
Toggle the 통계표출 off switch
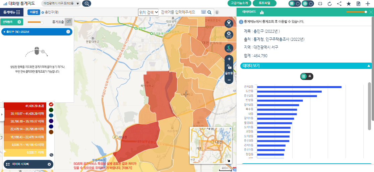click(68, 22)
